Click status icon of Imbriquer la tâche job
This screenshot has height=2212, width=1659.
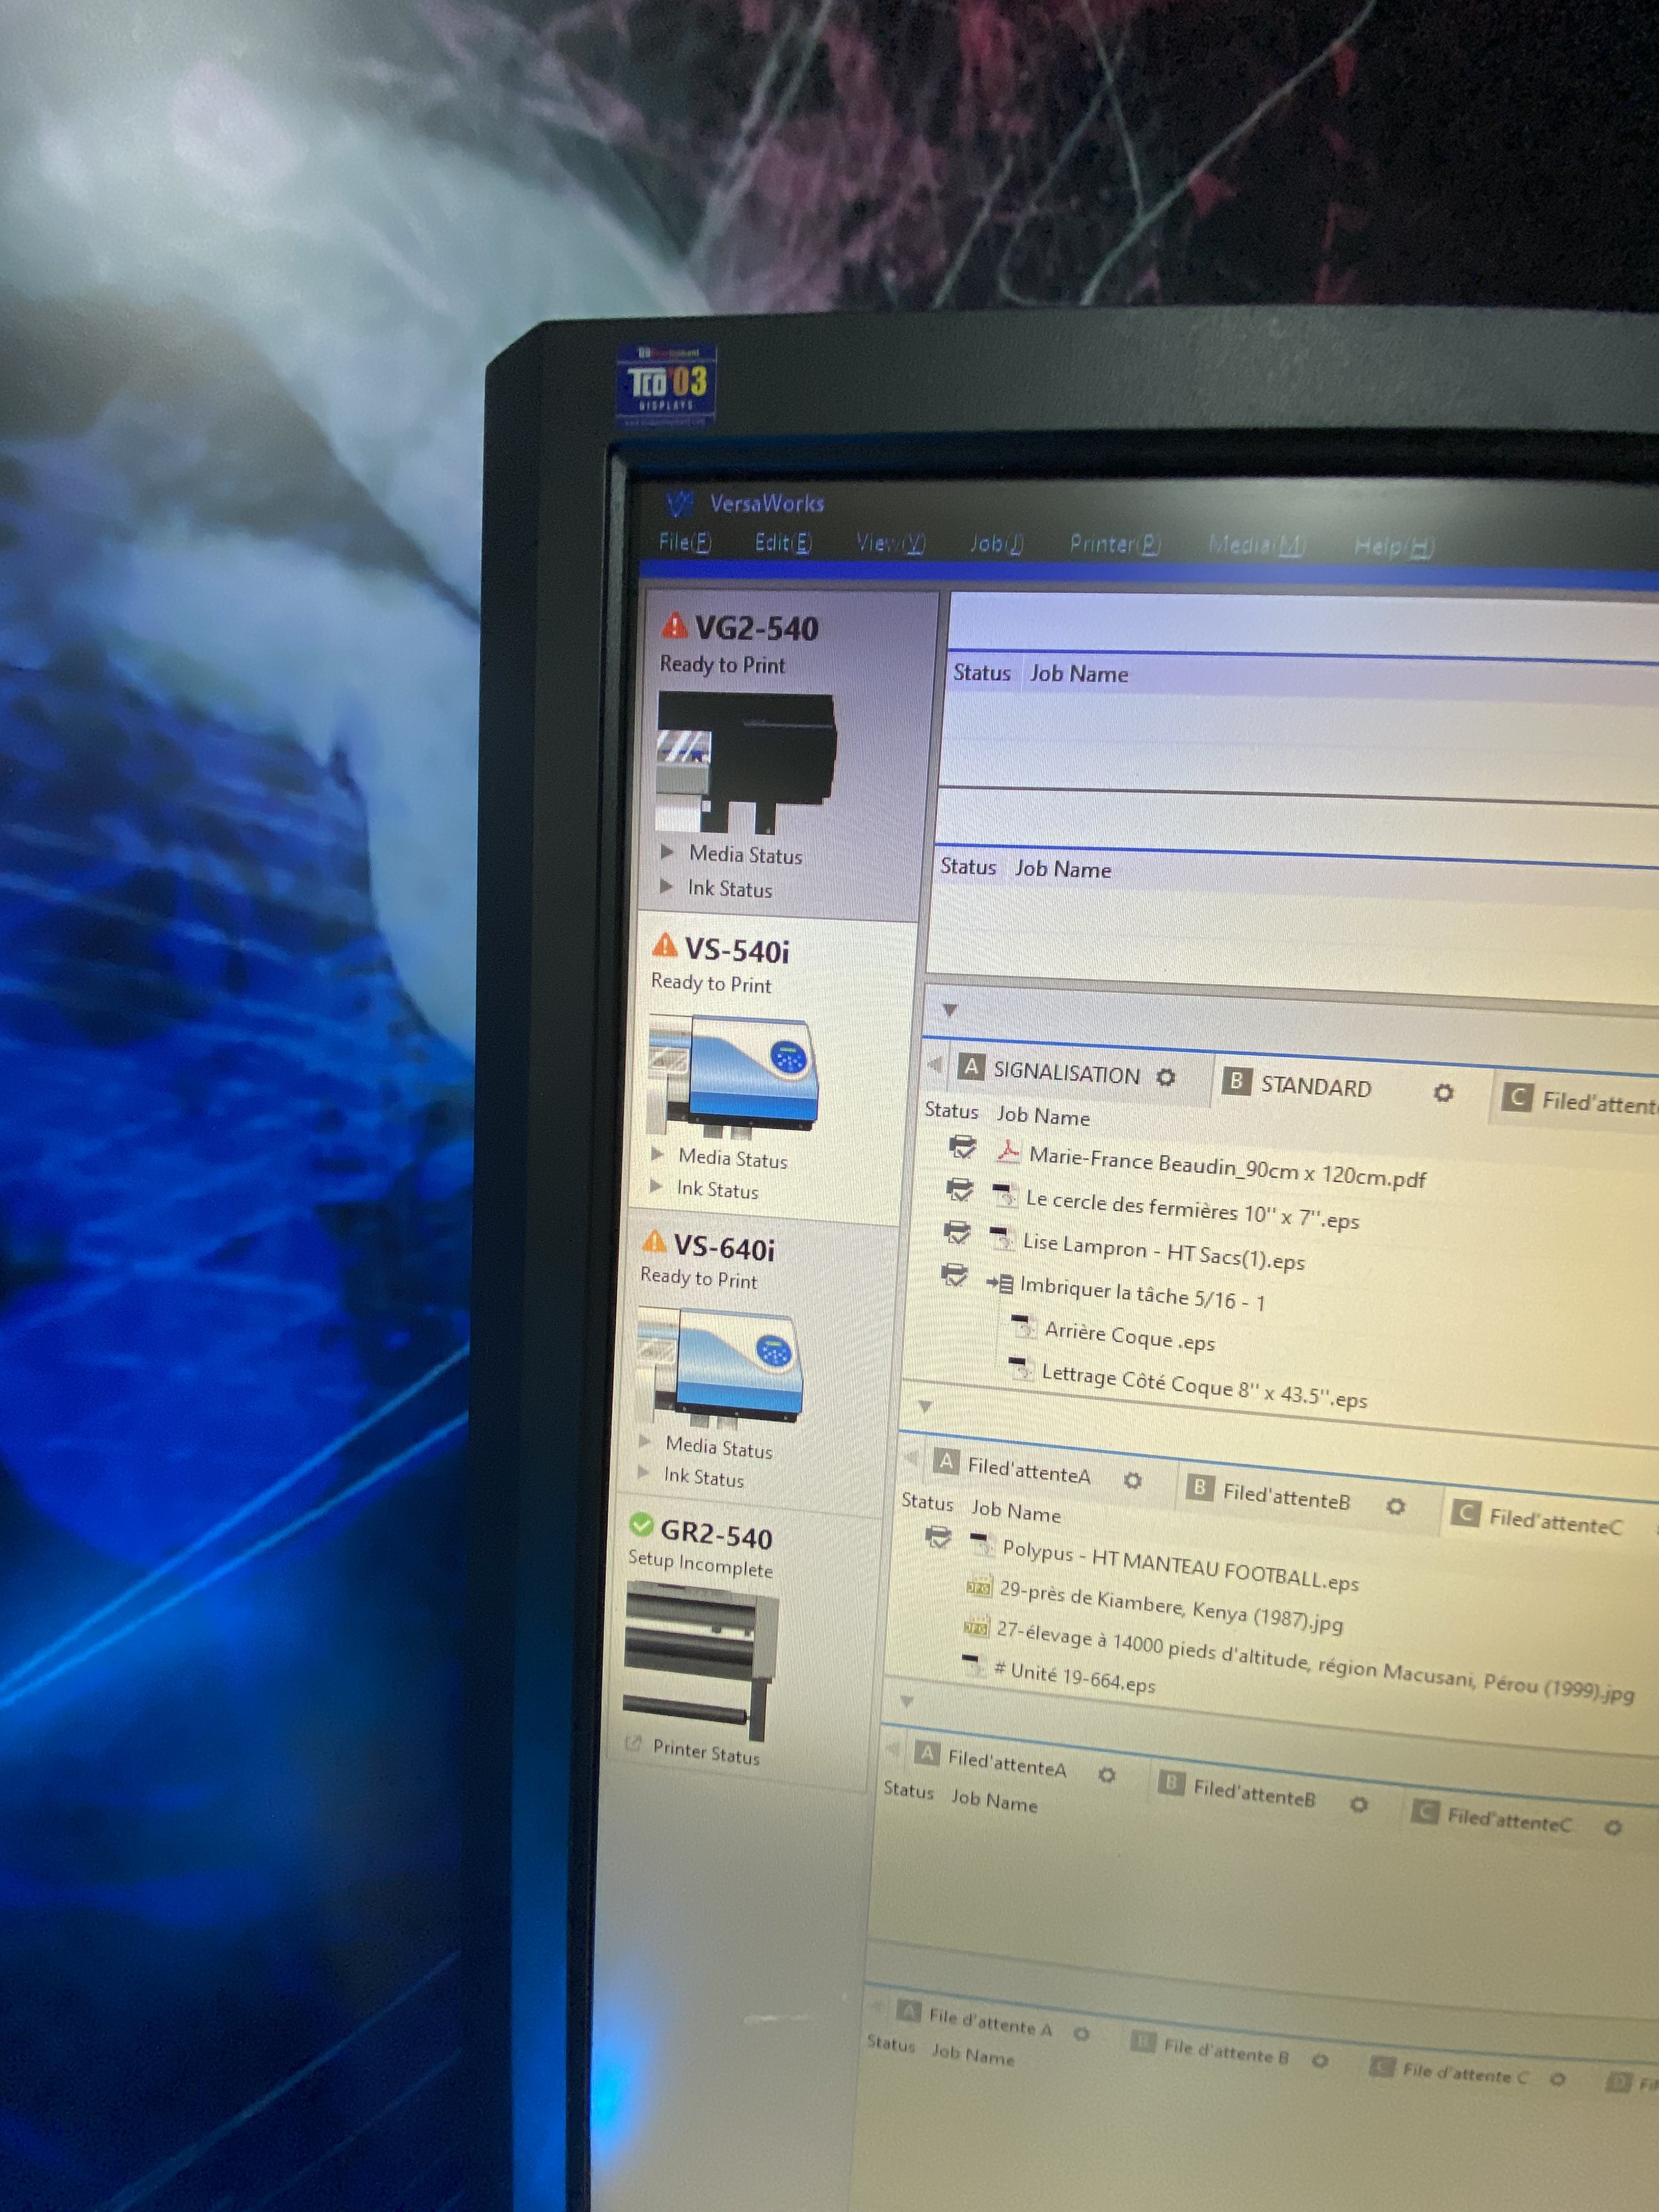(x=954, y=1275)
